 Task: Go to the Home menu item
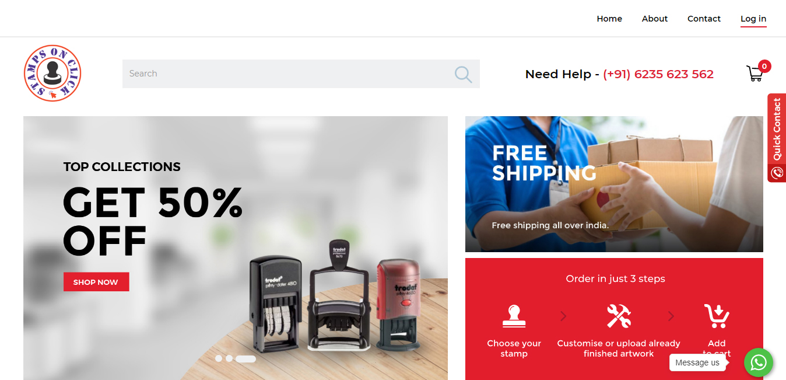(x=609, y=19)
